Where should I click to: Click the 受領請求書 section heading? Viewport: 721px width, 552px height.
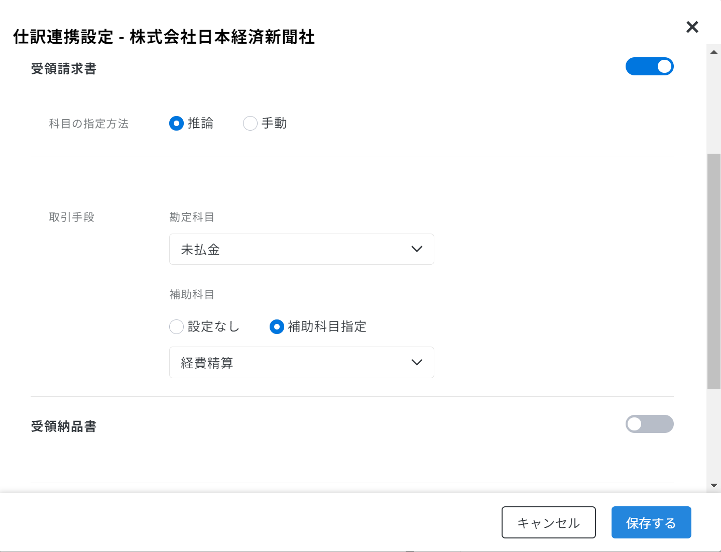point(64,69)
